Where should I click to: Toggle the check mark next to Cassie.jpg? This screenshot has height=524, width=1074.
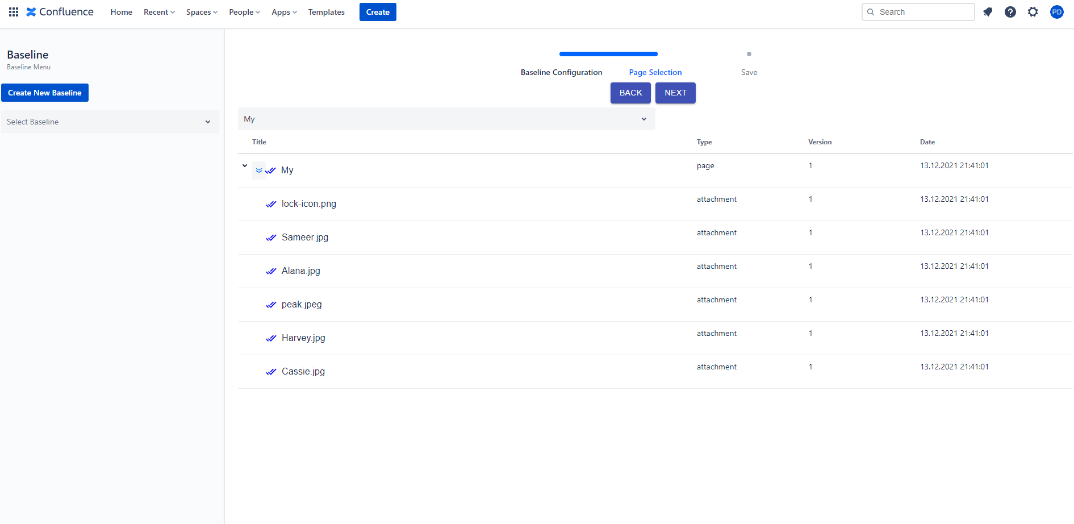(x=271, y=372)
